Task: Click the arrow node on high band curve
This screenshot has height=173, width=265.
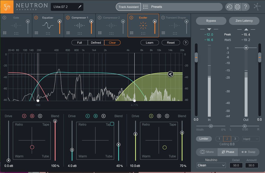Action: tap(171, 74)
